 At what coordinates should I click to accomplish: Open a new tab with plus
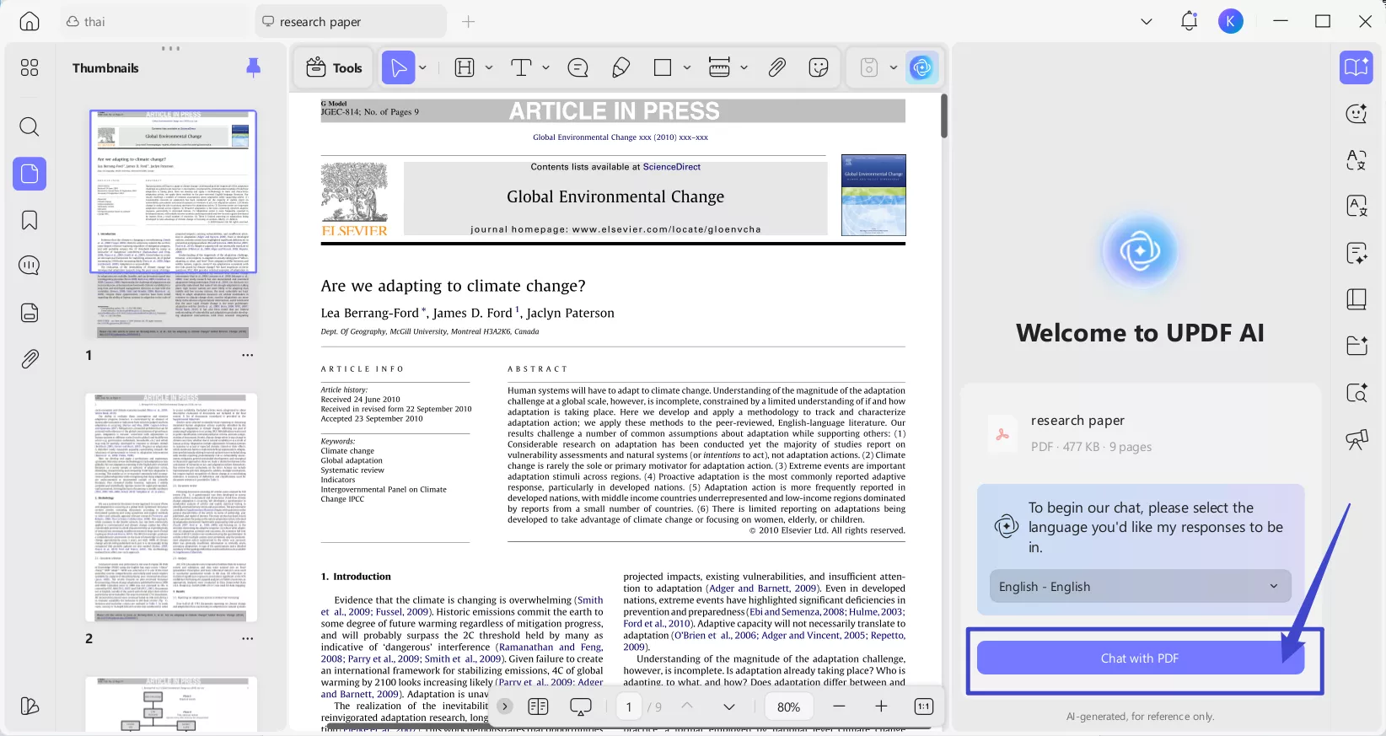point(469,21)
